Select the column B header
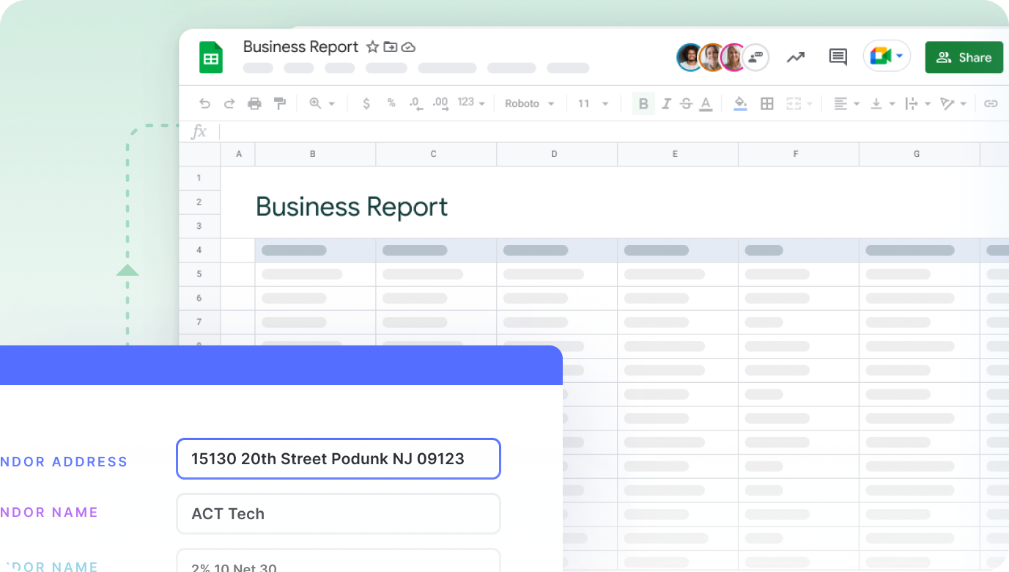This screenshot has height=572, width=1009. point(313,154)
